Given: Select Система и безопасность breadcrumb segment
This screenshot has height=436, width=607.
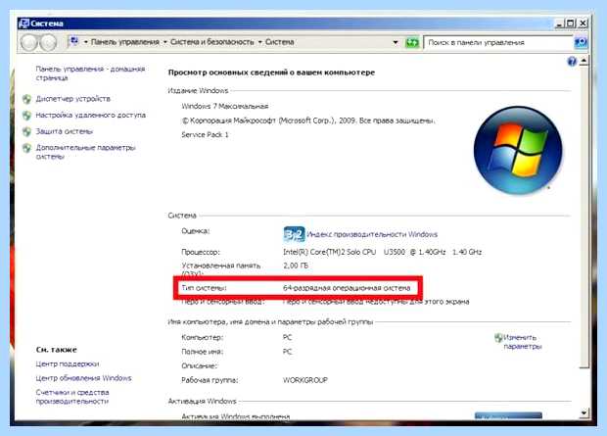Looking at the screenshot, I should pyautogui.click(x=212, y=42).
